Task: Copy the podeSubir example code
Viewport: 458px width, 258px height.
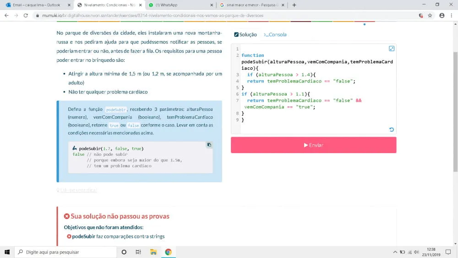Action: pyautogui.click(x=209, y=145)
